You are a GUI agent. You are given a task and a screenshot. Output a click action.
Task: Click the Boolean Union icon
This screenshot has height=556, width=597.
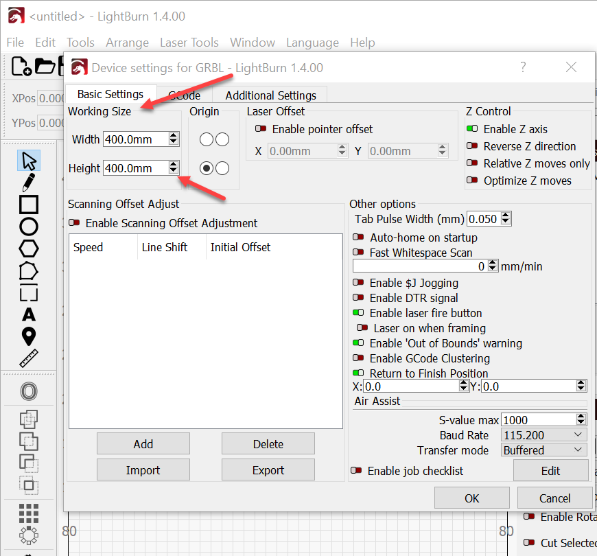click(29, 441)
